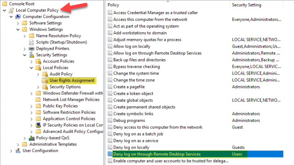Click the Windows Settings folder icon
Viewport: 294px width, 165px height.
tap(25, 29)
